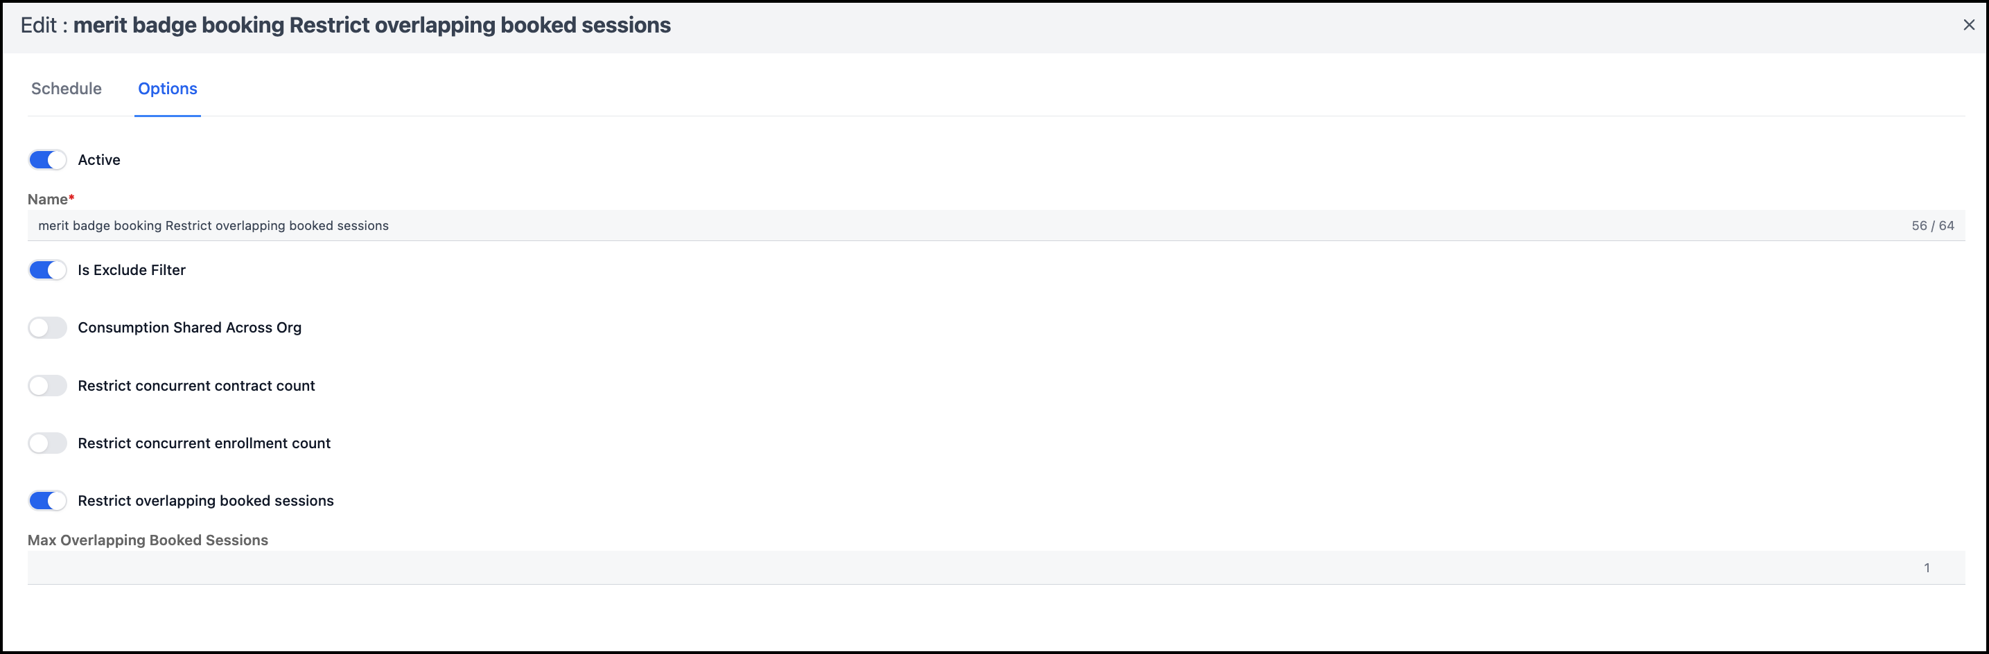Disable the Active toggle switch
Viewport: 1989px width, 654px height.
(x=48, y=160)
